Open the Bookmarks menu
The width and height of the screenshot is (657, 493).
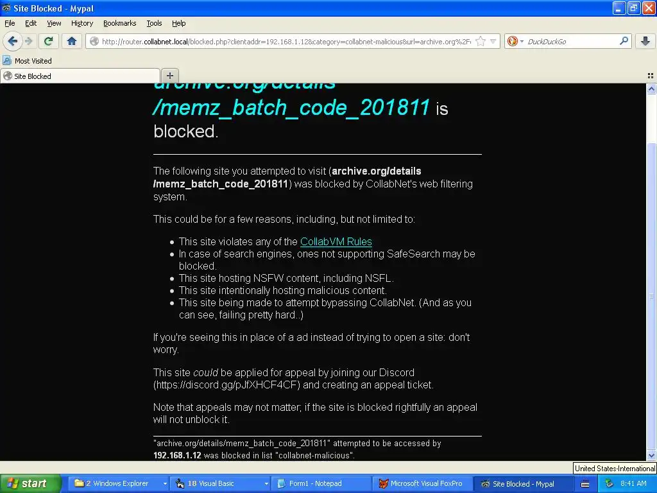point(119,23)
